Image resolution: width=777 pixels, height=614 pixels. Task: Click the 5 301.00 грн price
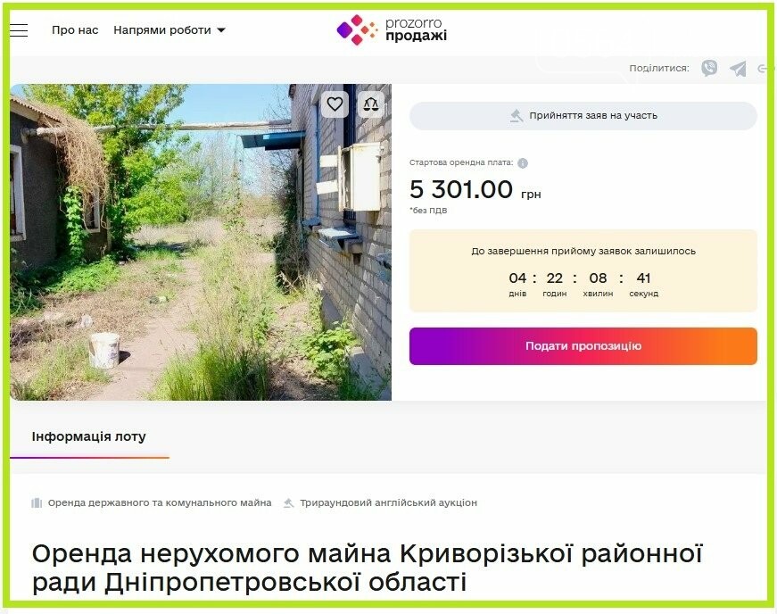coord(475,190)
